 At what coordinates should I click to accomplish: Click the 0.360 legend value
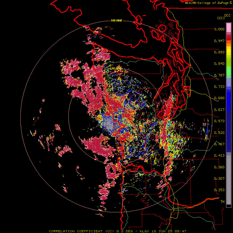click(x=219, y=167)
